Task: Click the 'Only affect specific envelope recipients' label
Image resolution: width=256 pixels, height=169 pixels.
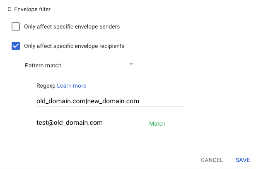Action: [74, 46]
